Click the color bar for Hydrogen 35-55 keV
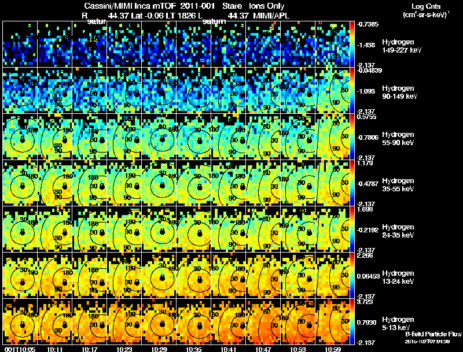This screenshot has width=463, height=352. point(352,183)
